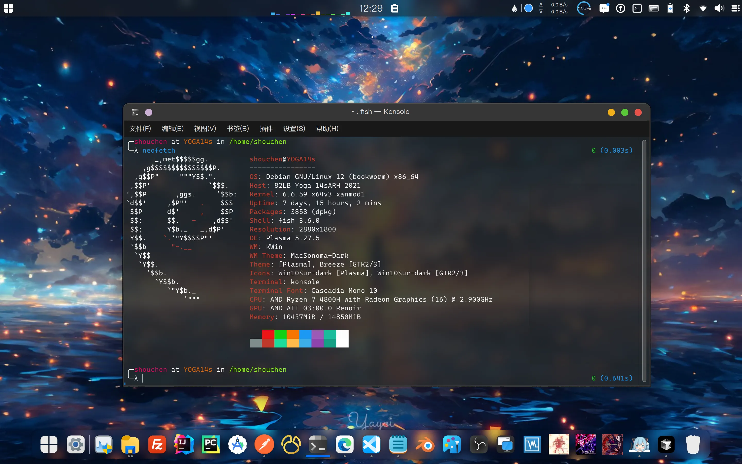Switch to Konsole terminal icon in dock
The height and width of the screenshot is (464, 742).
(x=318, y=444)
